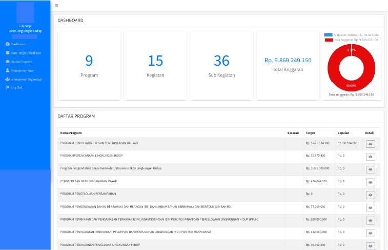This screenshot has width=388, height=250.
Task: View detail of Program Pengelolaan Persampahan
Action: (x=370, y=195)
